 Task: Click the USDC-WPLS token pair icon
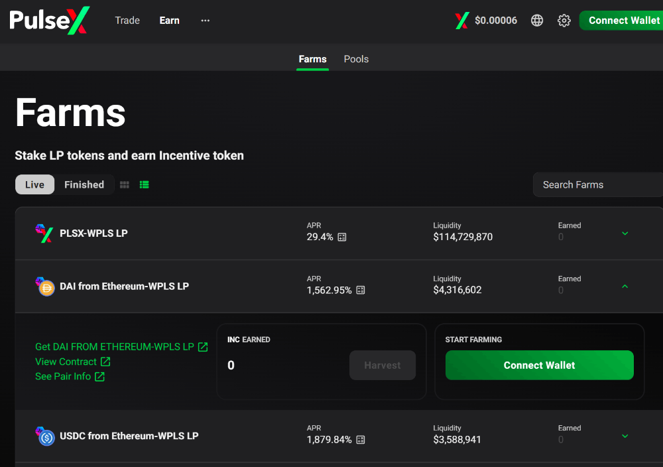click(x=45, y=436)
